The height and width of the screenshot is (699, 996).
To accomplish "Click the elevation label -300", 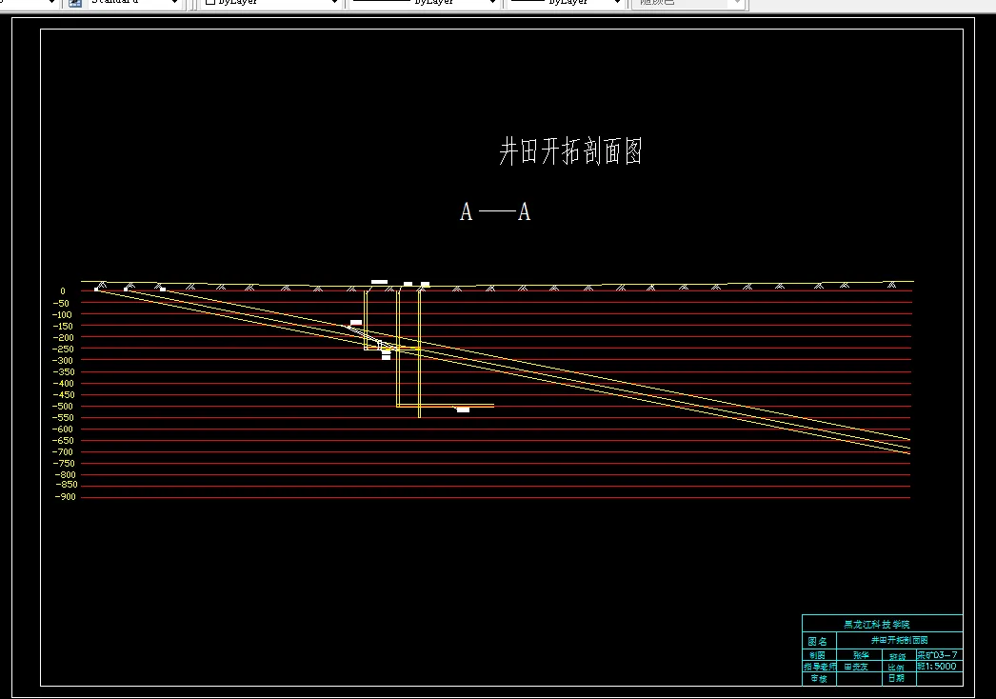I will coord(64,360).
